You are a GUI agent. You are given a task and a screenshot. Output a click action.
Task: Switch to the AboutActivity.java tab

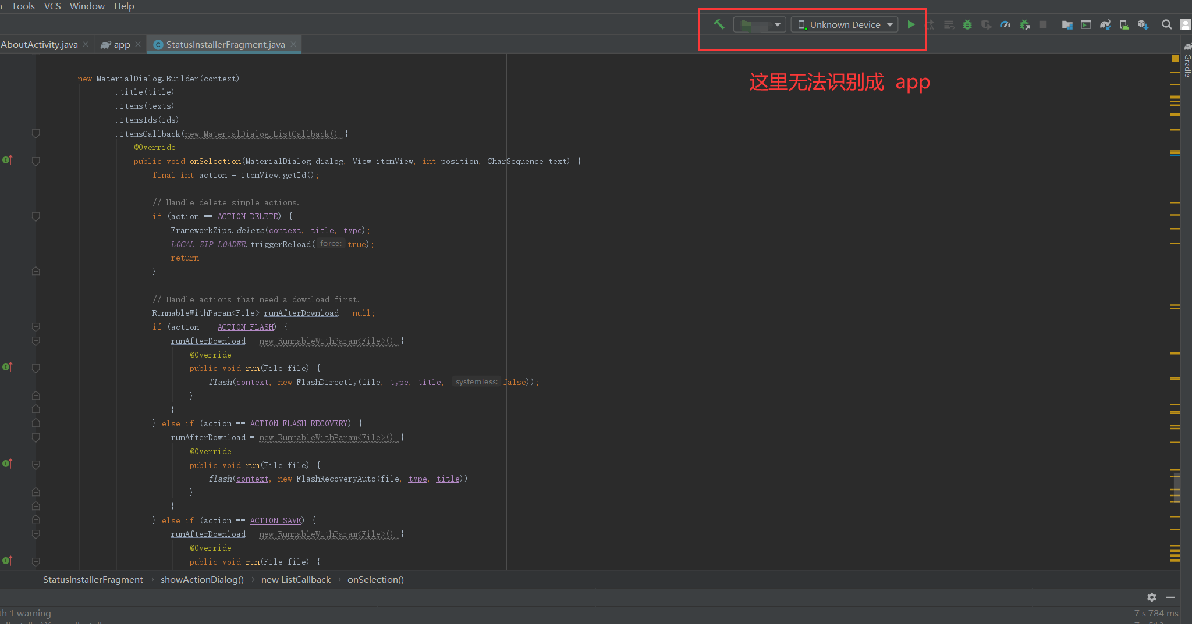(38, 44)
